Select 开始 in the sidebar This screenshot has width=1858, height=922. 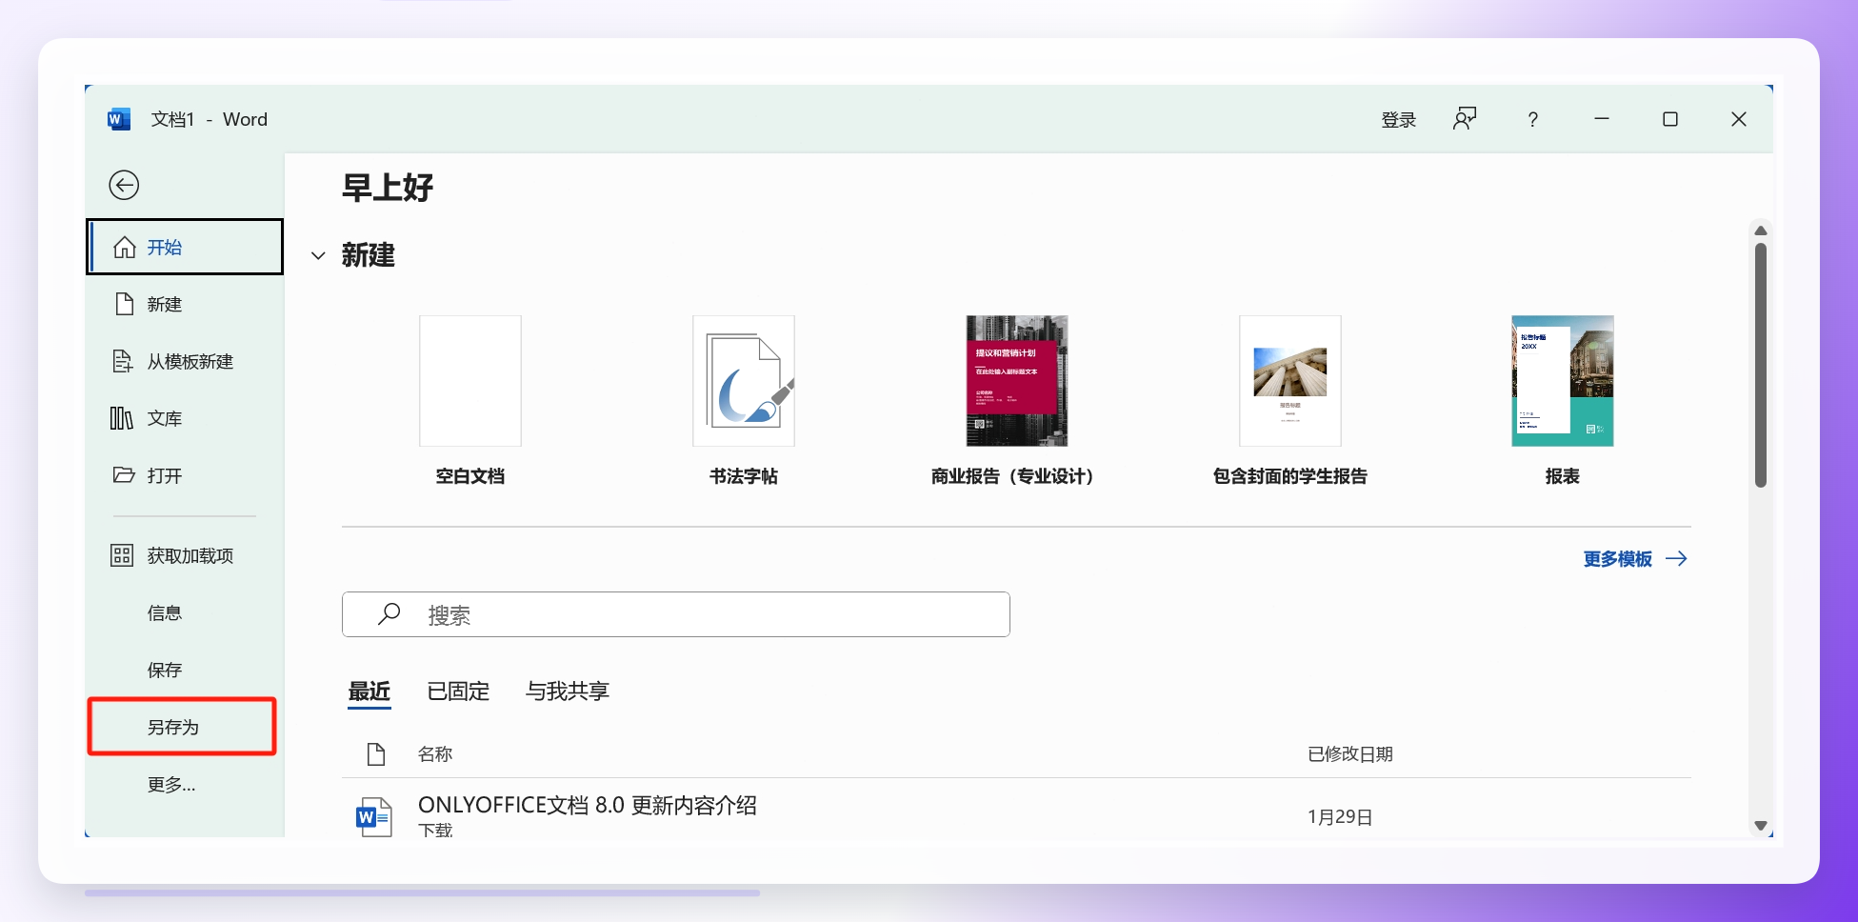tap(185, 247)
